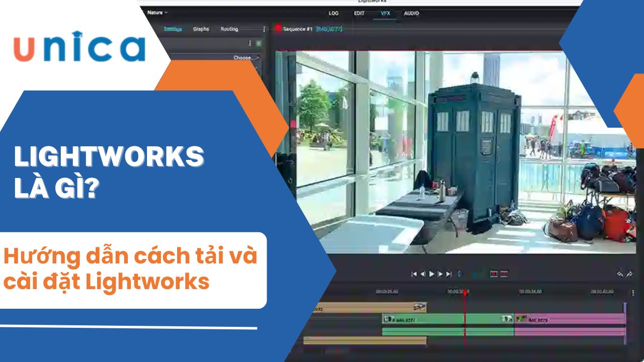Click the left red edit icon after transport
This screenshot has height=362, width=644.
click(494, 274)
